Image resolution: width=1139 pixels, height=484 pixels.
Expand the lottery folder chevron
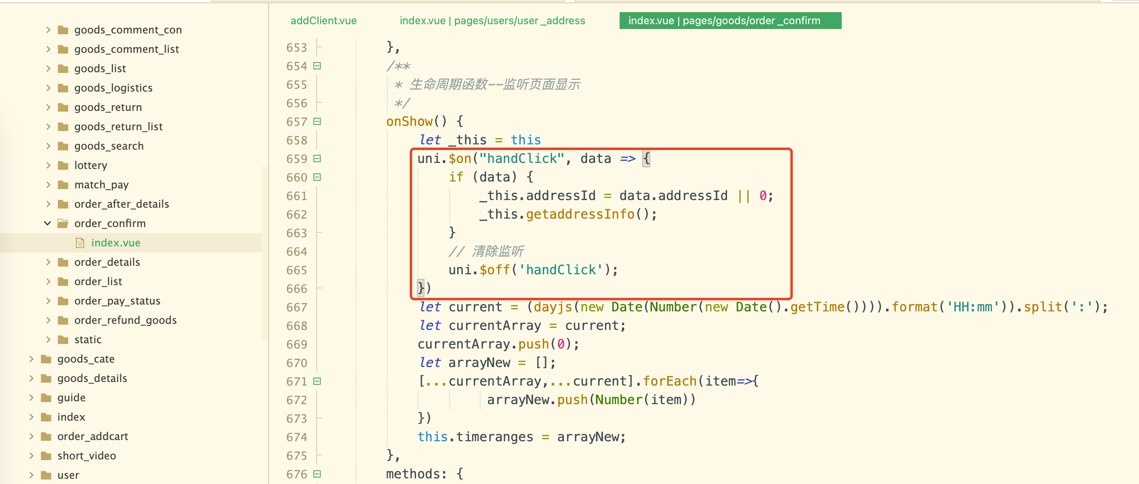48,166
